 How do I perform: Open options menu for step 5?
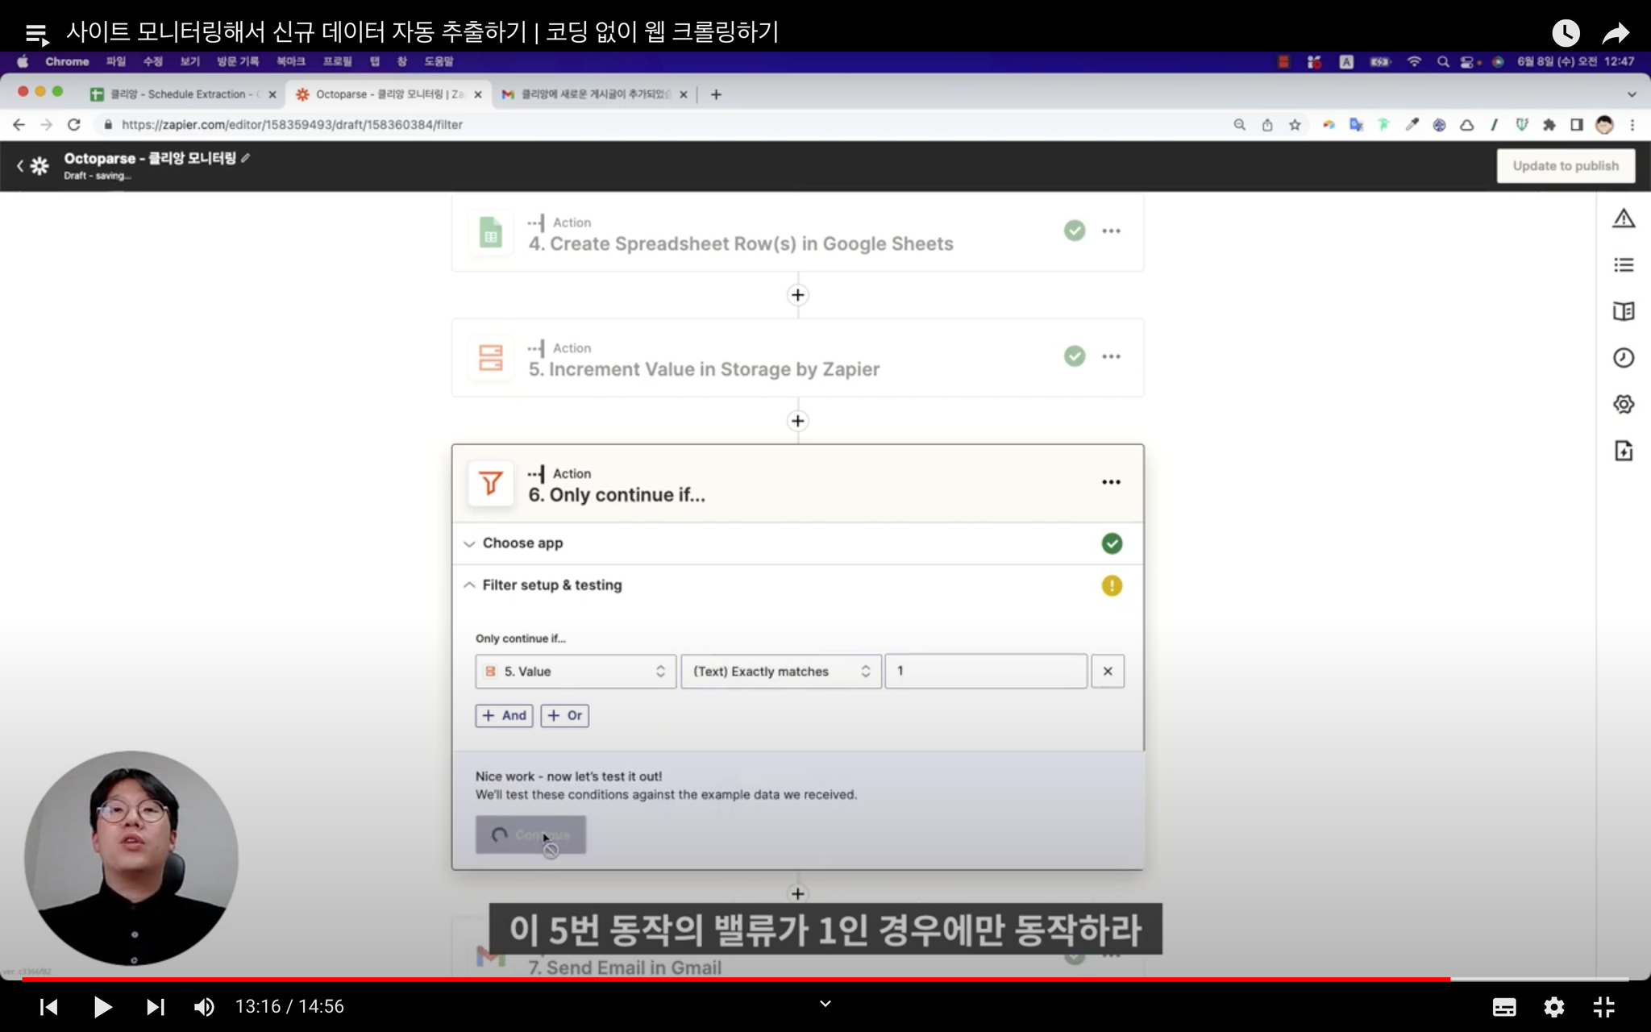[x=1111, y=356]
